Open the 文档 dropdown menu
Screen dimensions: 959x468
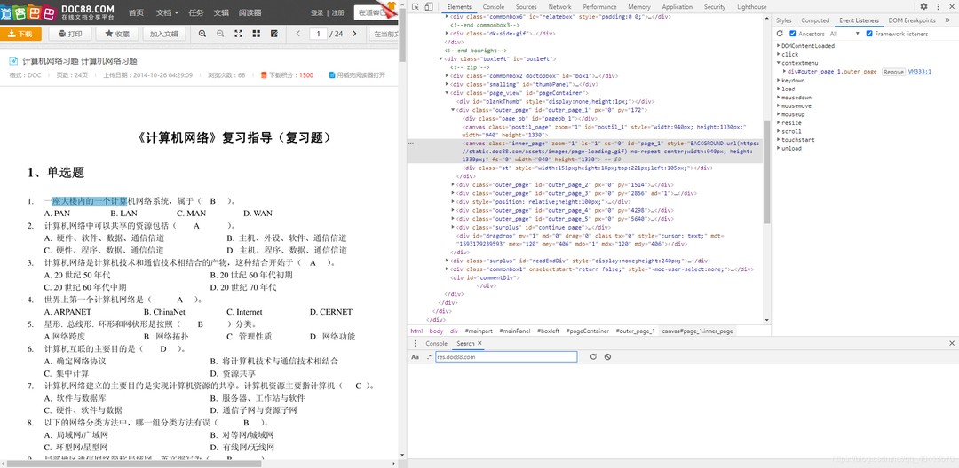[167, 12]
